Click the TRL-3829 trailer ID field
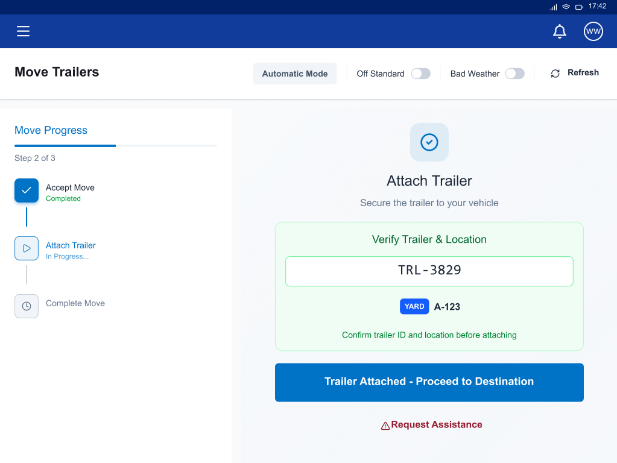Screen dimensions: 617x463 [429, 271]
